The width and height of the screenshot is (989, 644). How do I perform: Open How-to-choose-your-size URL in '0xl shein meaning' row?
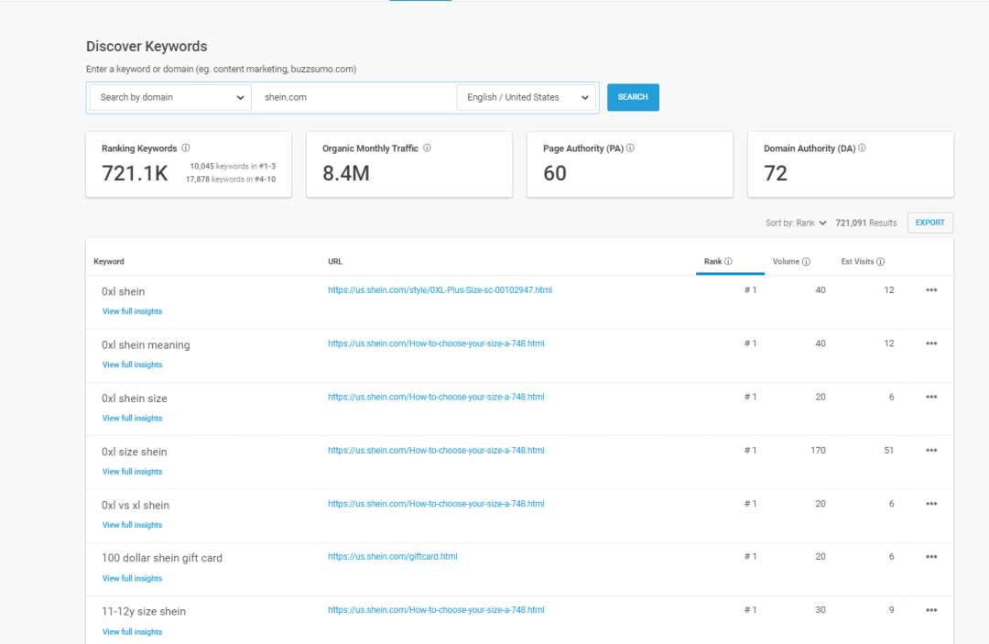click(x=436, y=344)
